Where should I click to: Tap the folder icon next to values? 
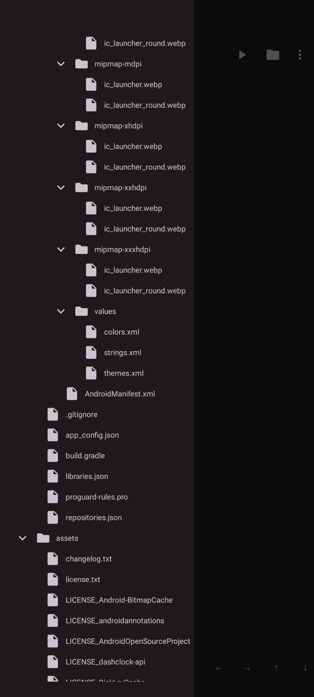tap(81, 311)
